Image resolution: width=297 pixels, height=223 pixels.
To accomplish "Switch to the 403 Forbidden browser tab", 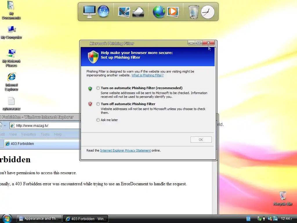I will 42,144.
